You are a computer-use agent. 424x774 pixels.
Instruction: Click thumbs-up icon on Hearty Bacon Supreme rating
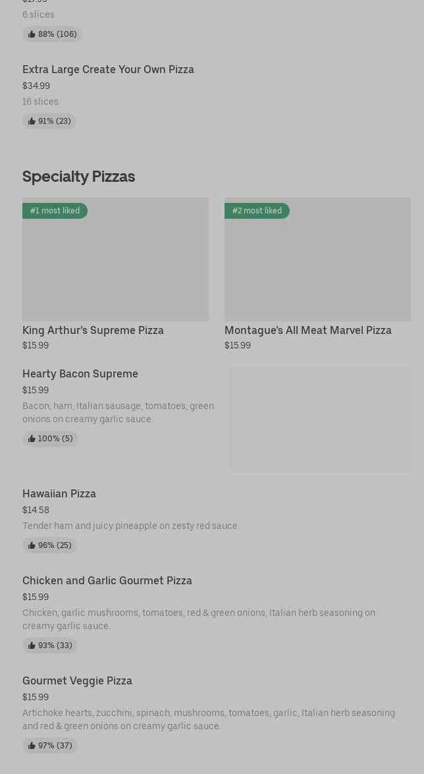click(x=32, y=439)
